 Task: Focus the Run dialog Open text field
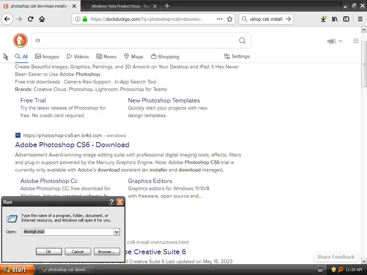(x=68, y=232)
